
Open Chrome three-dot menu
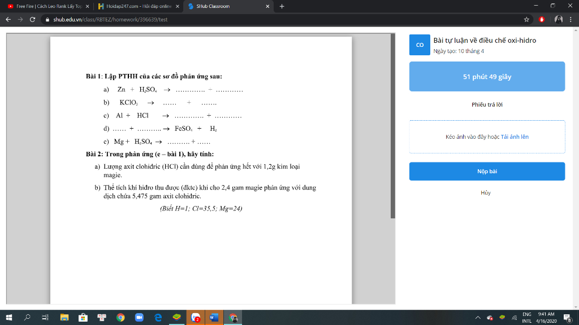[x=571, y=20]
